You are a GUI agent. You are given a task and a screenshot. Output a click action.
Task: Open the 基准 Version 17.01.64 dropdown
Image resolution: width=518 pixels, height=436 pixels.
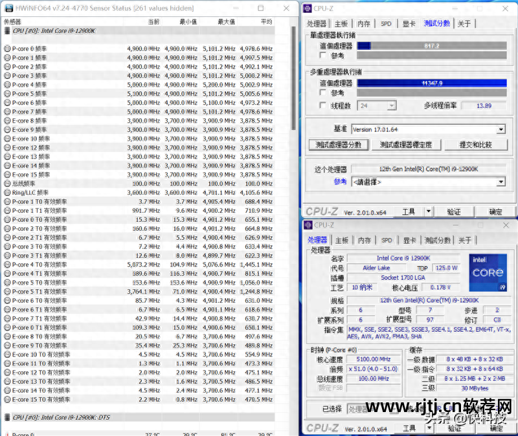[x=501, y=129]
